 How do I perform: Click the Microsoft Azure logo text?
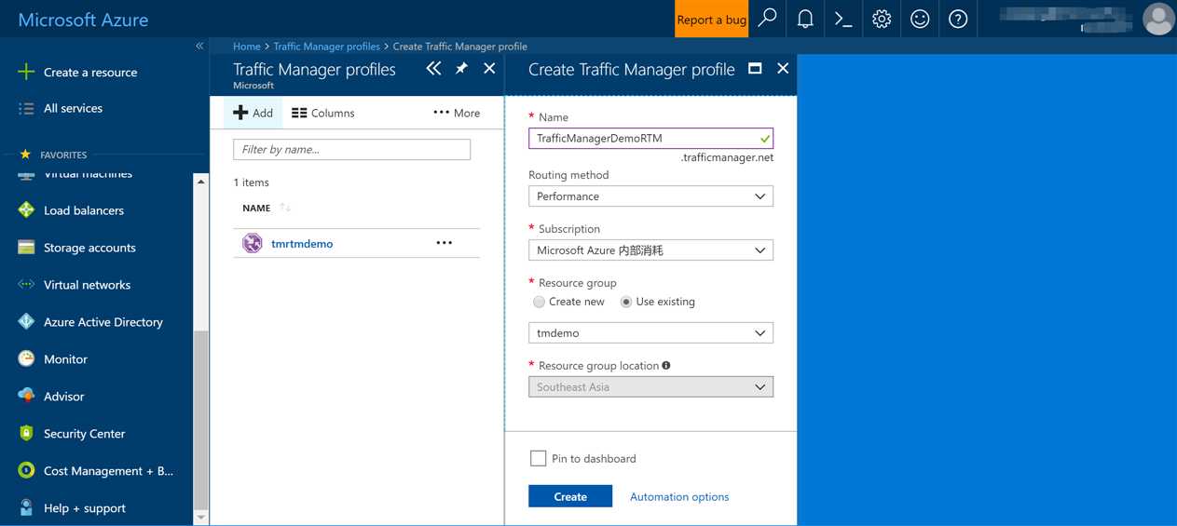[x=83, y=20]
